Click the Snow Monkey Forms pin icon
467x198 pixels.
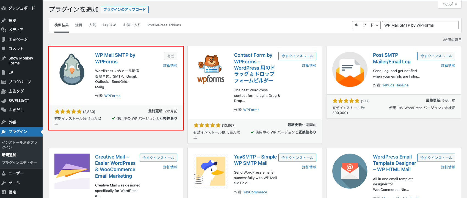4,58
